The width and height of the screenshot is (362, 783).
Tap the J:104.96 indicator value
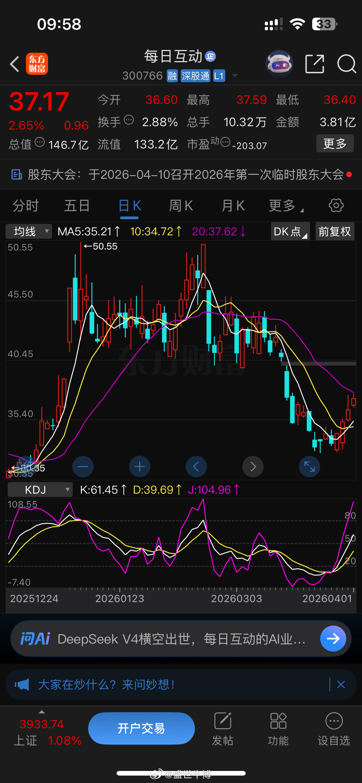[x=214, y=490]
